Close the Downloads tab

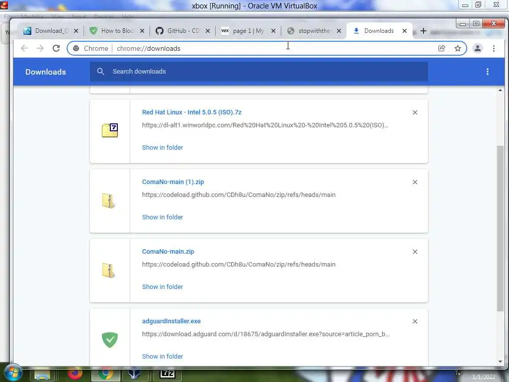[x=405, y=31]
